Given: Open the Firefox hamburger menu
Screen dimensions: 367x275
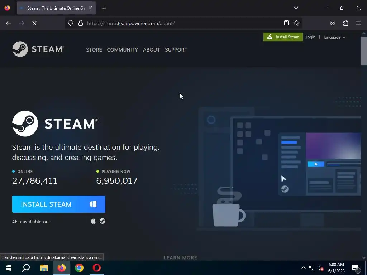Looking at the screenshot, I should (x=358, y=23).
